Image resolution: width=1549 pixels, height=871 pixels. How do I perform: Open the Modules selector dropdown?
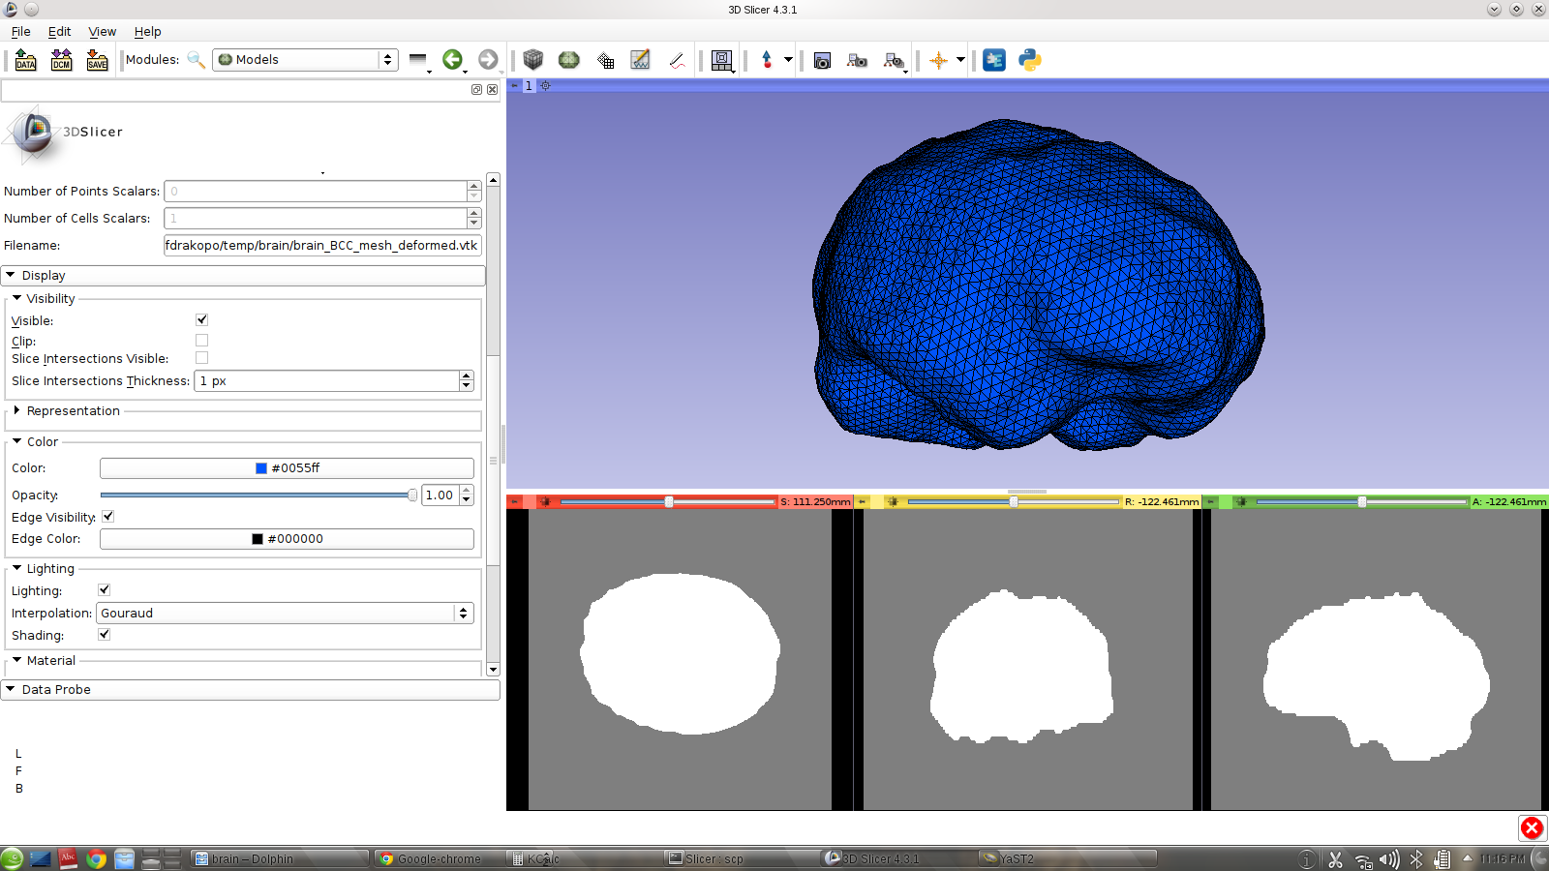(x=305, y=60)
